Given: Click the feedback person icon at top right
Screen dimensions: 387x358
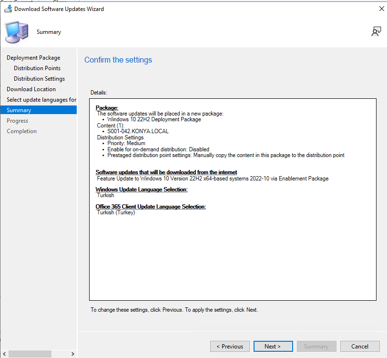Looking at the screenshot, I should click(376, 32).
